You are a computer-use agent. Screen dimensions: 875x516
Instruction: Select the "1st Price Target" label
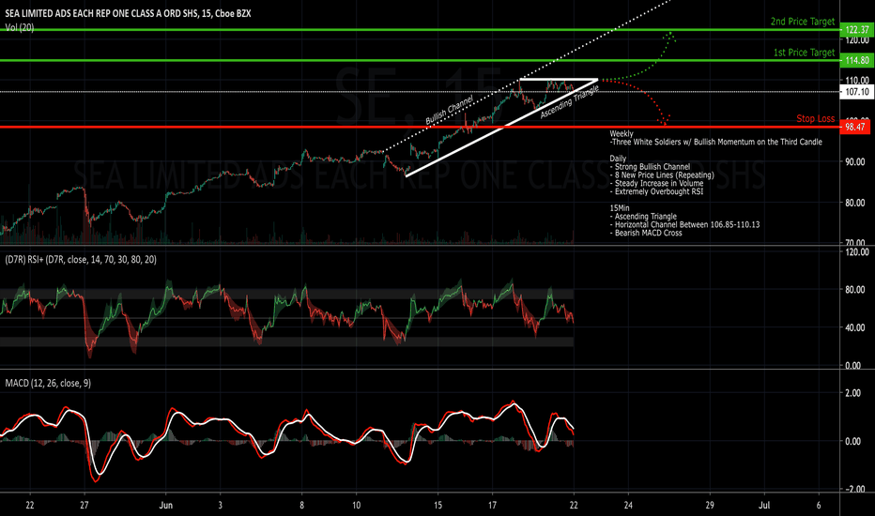(x=805, y=53)
